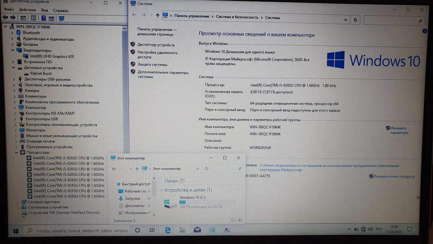Image resolution: width=433 pixels, height=244 pixels.
Task: Go up one level in System window
Action: coord(158,16)
